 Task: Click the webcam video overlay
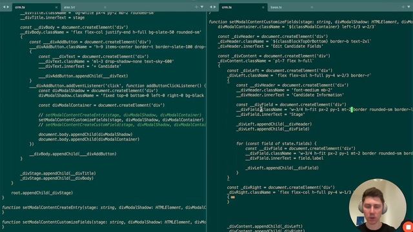(x=378, y=205)
